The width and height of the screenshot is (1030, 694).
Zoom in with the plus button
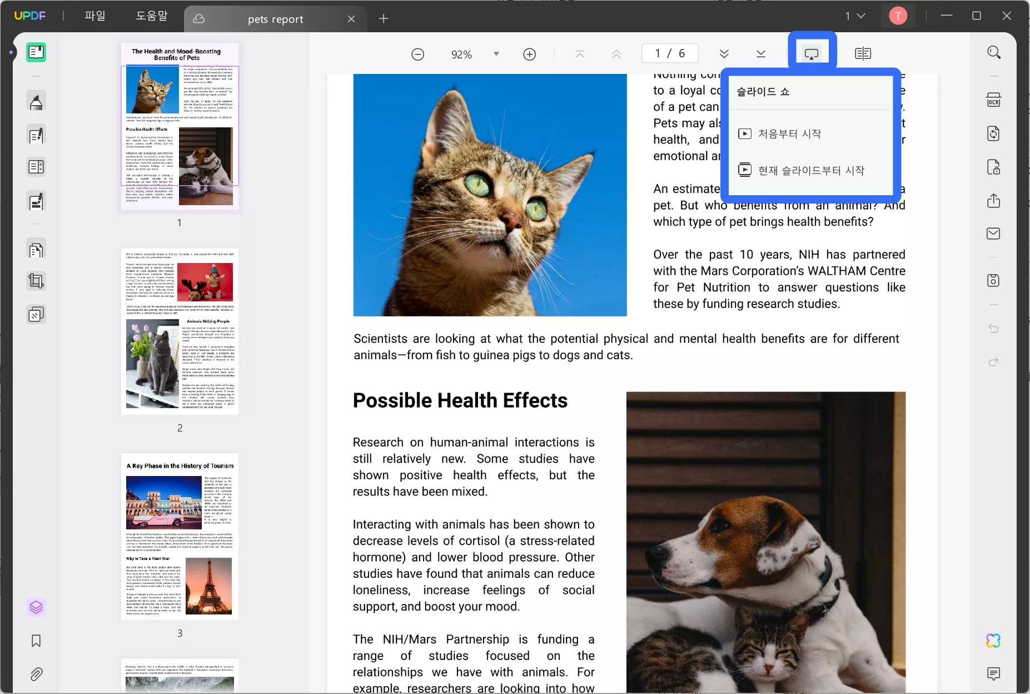click(530, 54)
